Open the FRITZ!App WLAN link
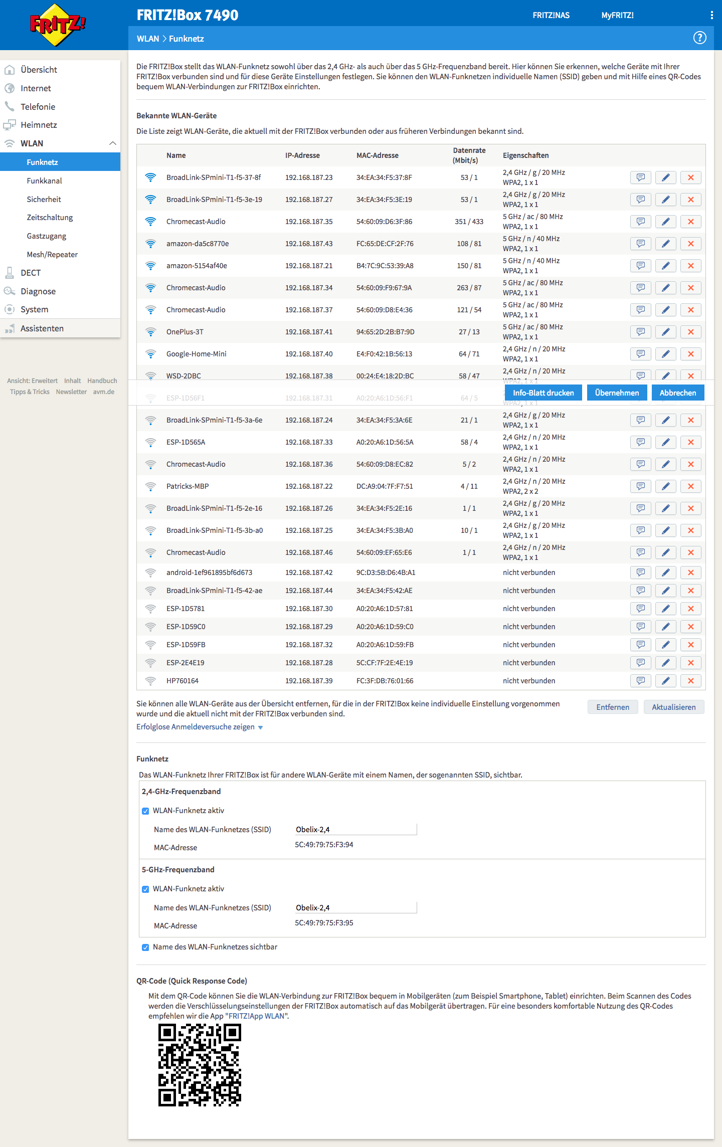This screenshot has height=1147, width=722. click(x=256, y=1016)
